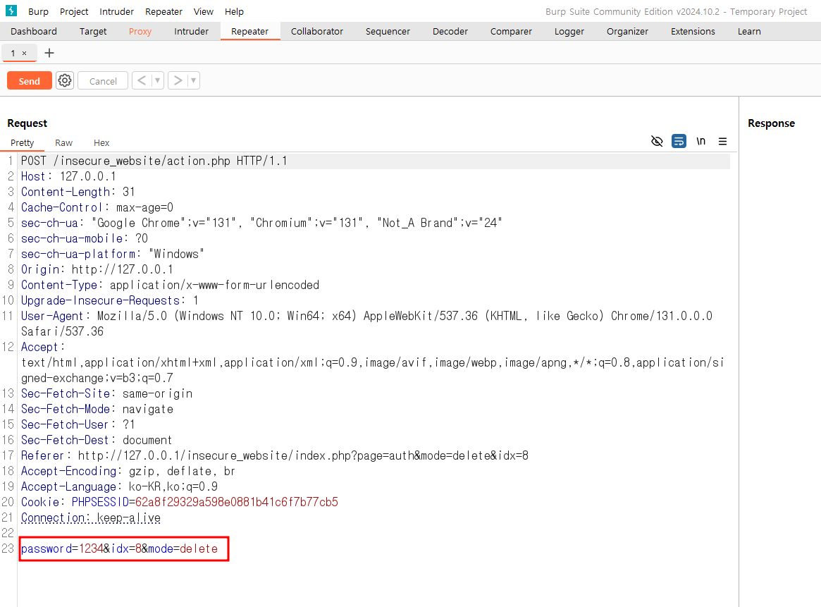The image size is (821, 607).
Task: Click the Response panel heading
Action: pyautogui.click(x=771, y=123)
